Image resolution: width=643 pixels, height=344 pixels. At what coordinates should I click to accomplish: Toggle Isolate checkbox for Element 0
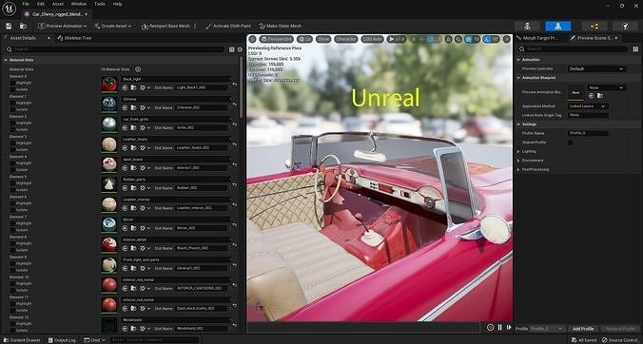(12, 89)
